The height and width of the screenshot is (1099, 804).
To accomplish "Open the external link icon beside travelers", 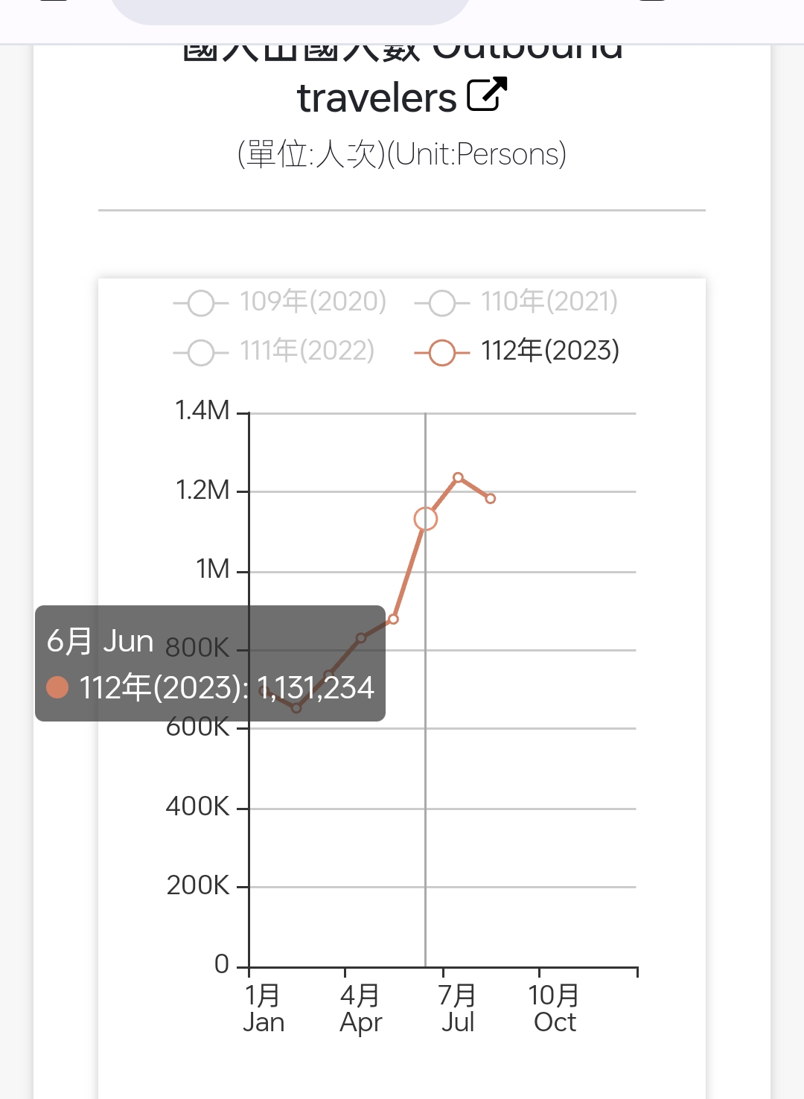I will [x=487, y=95].
